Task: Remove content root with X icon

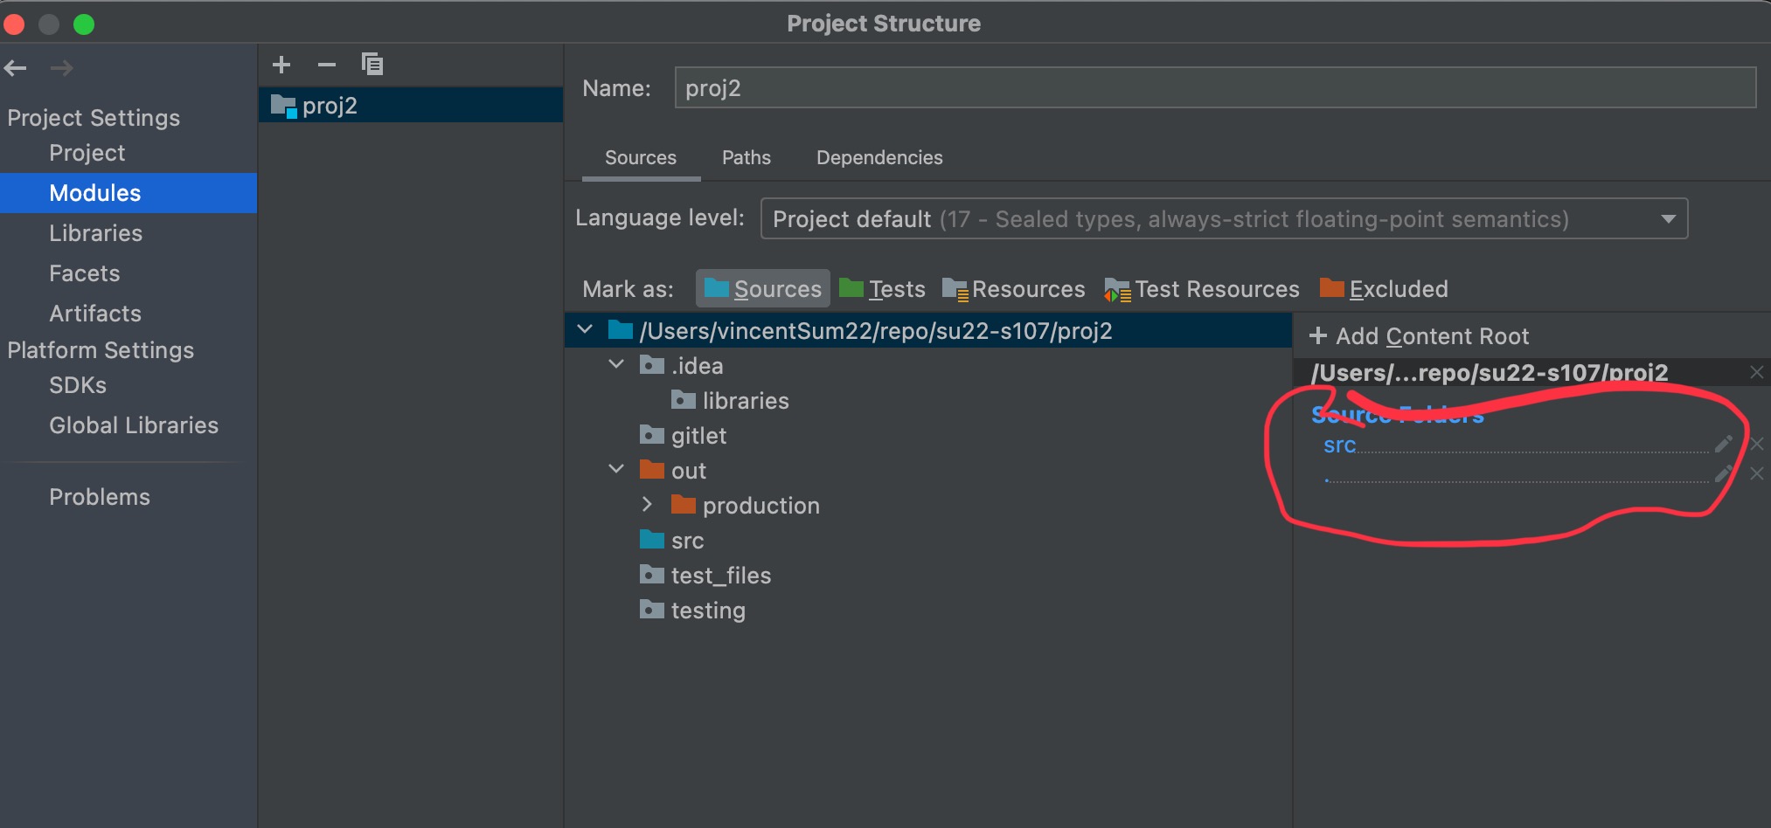Action: [1756, 373]
